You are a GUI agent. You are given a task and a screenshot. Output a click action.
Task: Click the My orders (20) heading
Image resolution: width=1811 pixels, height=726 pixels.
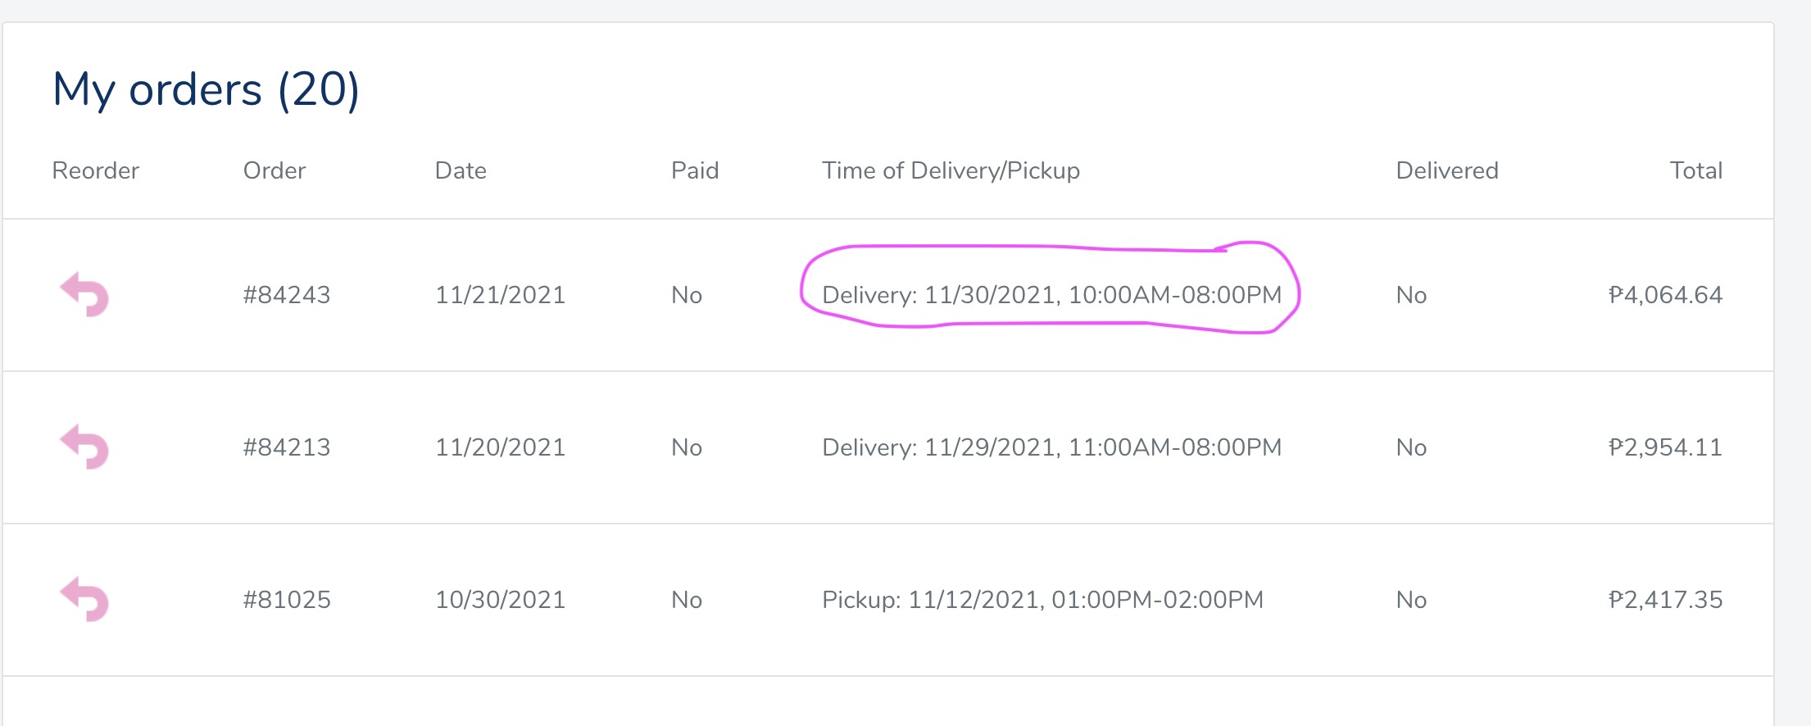coord(206,89)
